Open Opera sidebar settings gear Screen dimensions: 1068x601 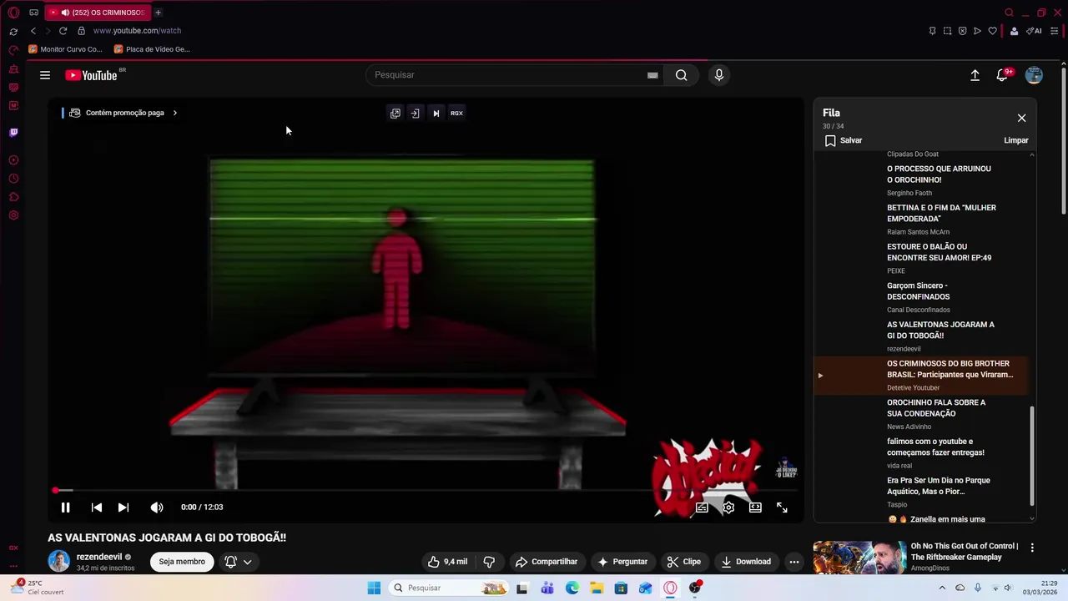13,215
